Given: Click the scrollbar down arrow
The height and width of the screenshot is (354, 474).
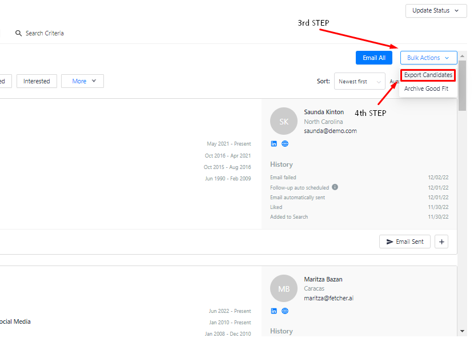Looking at the screenshot, I should pyautogui.click(x=462, y=331).
